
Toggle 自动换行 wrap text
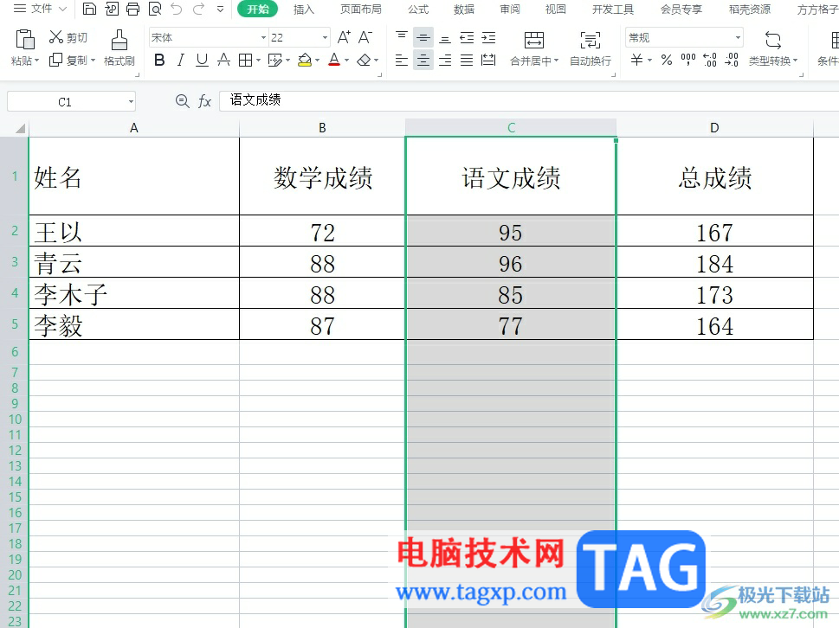tap(591, 48)
